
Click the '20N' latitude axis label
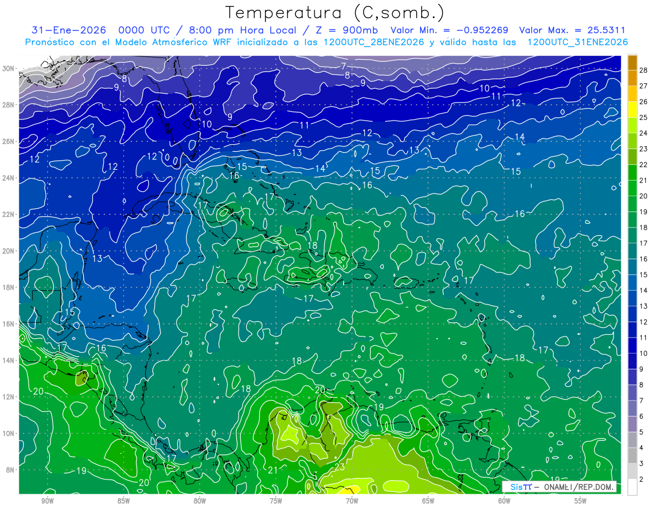tap(9, 251)
